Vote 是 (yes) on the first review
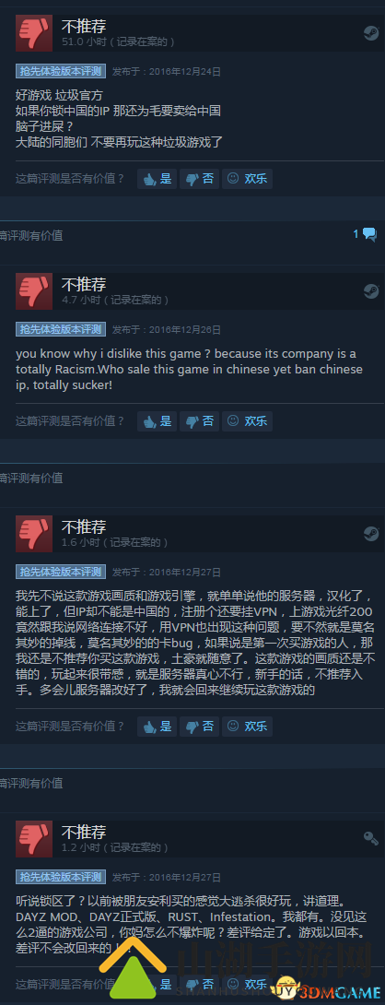Image resolution: width=385 pixels, height=1005 pixels. coord(157,179)
